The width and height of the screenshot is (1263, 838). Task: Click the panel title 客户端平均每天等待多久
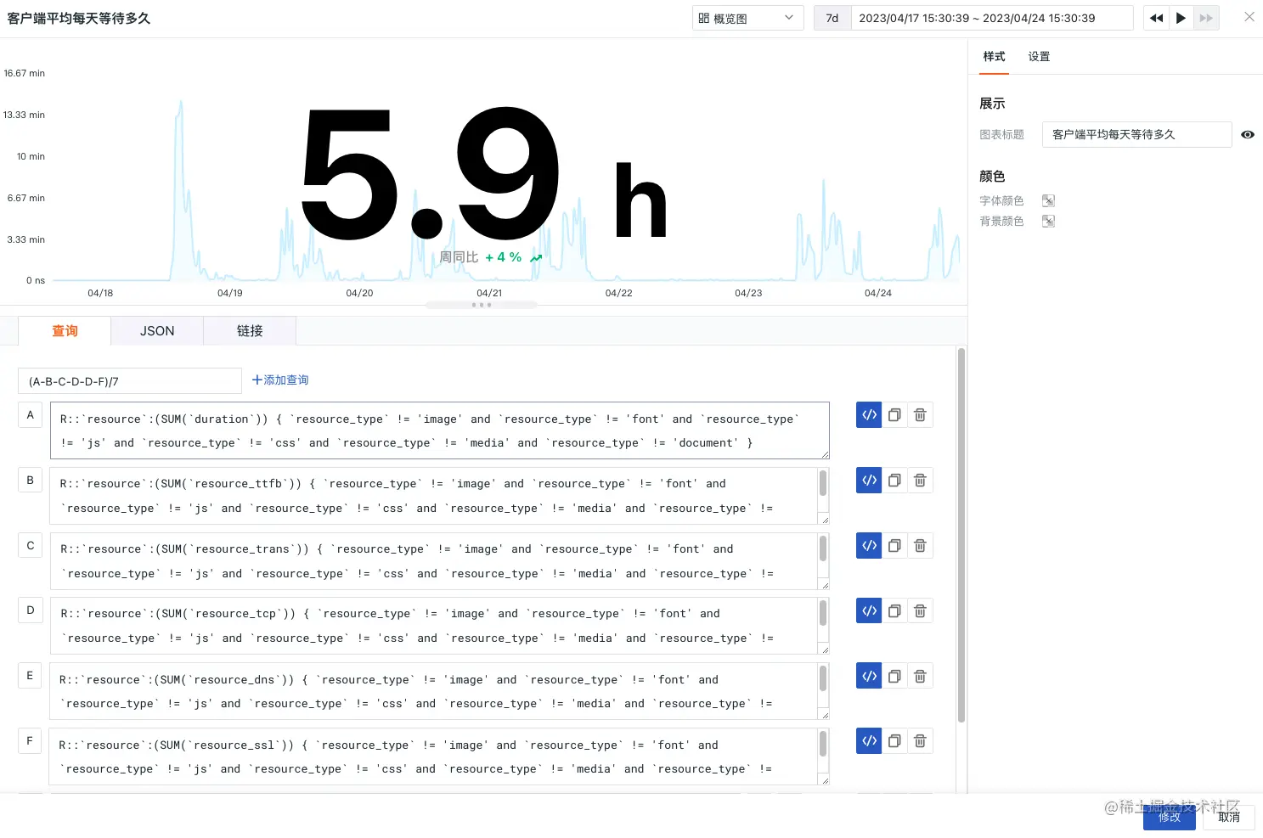tap(79, 18)
